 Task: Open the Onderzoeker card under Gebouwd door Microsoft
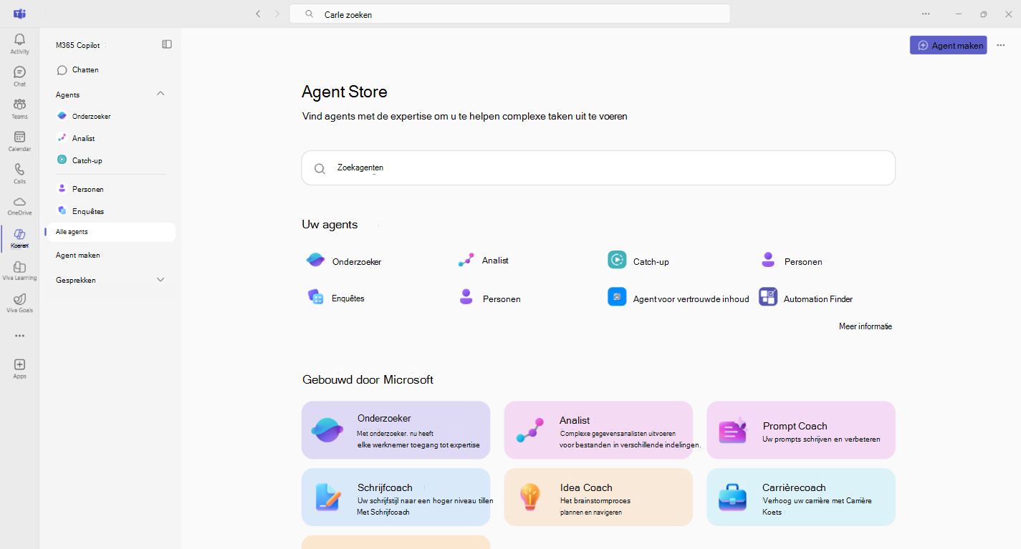tap(396, 430)
